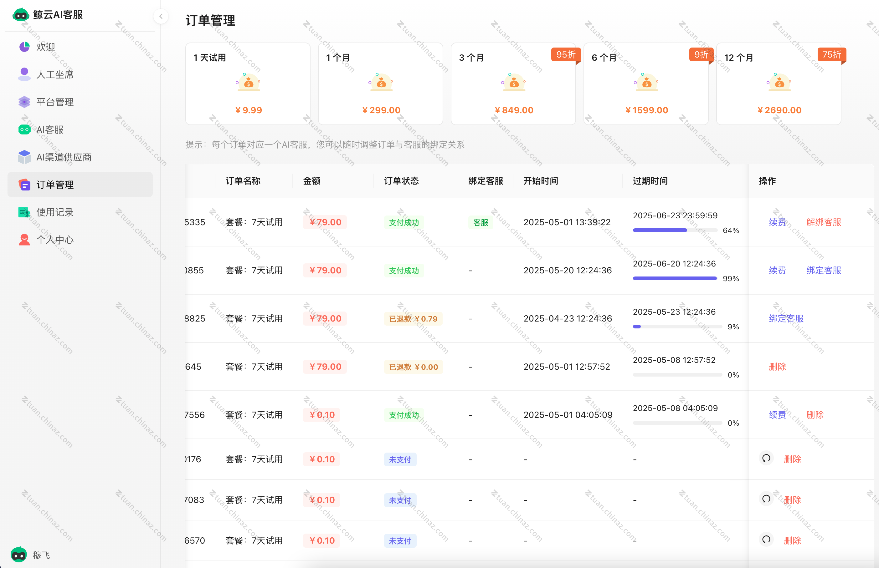Click the refresh icon for order 7083
This screenshot has width=879, height=568.
(x=766, y=499)
